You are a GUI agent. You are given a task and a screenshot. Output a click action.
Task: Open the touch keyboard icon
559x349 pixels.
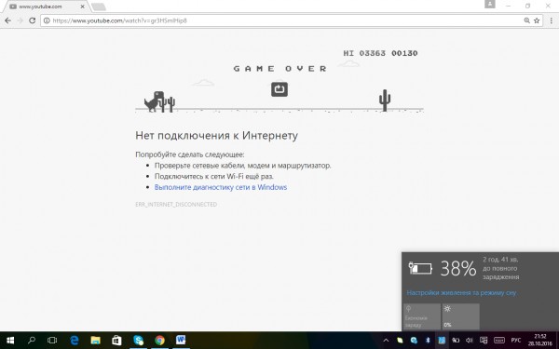[x=499, y=341]
